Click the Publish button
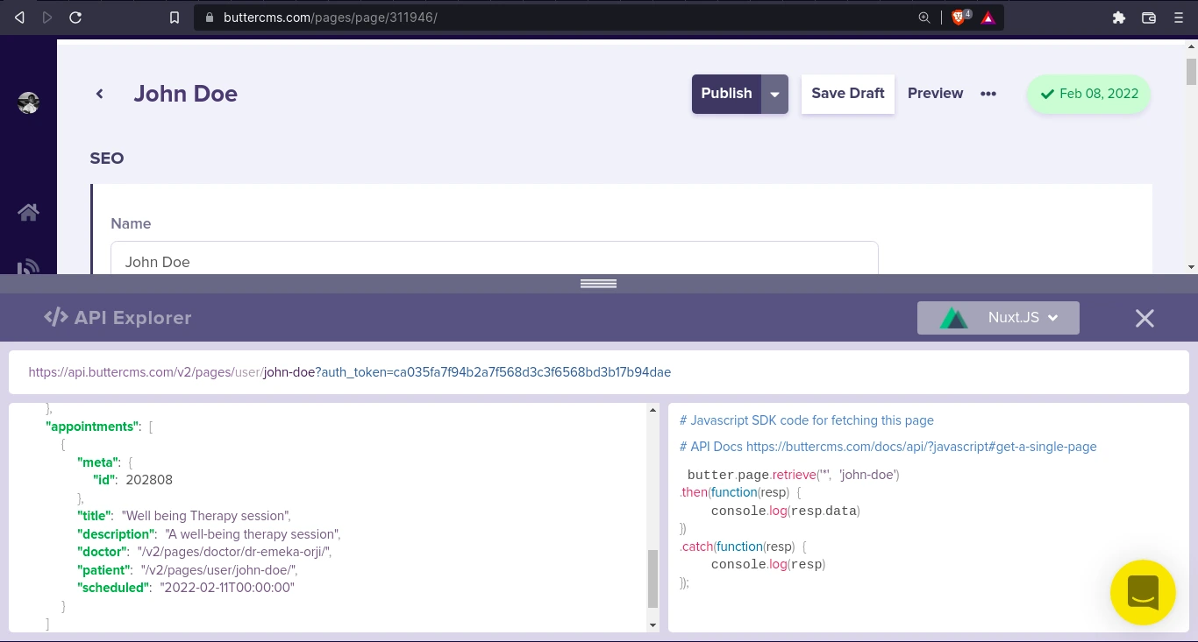1198x642 pixels. 726,94
